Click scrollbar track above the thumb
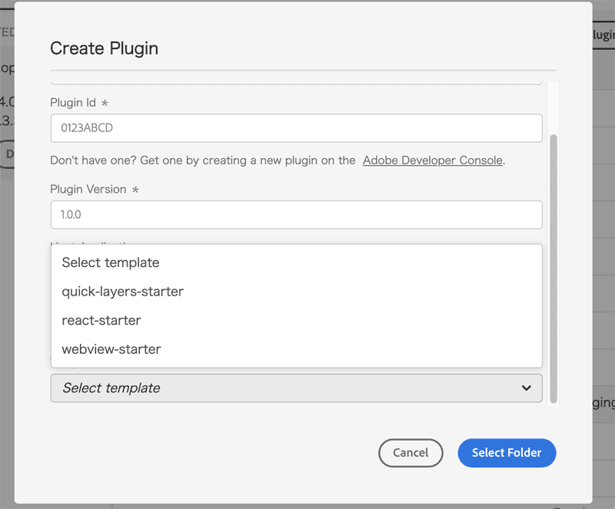Screen dimensions: 615x509 pyautogui.click(x=553, y=107)
